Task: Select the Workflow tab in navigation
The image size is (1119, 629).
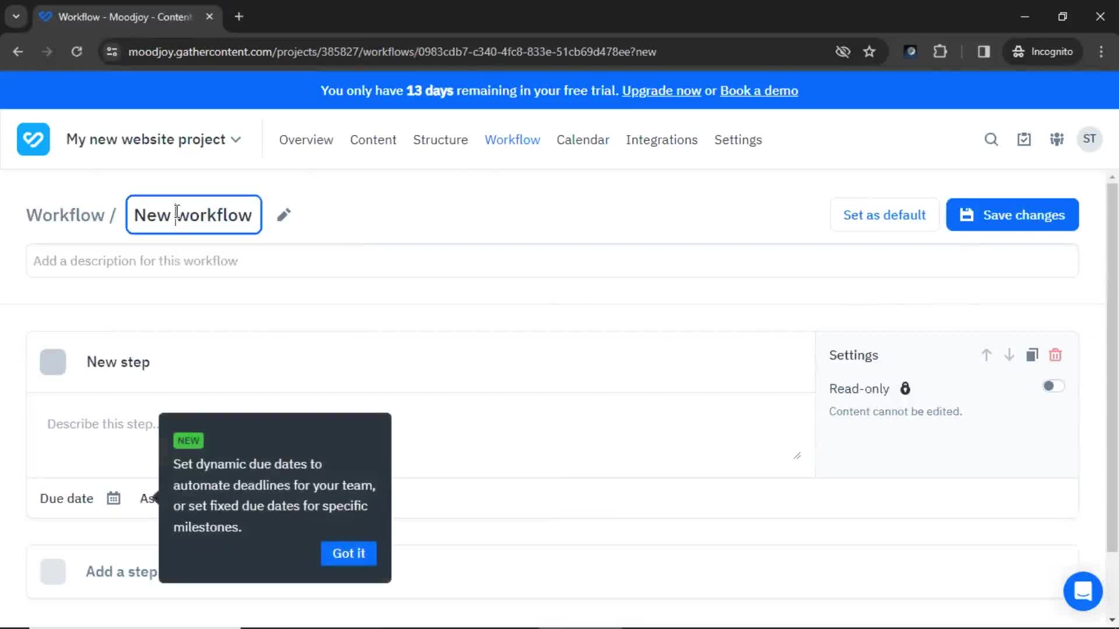Action: [513, 140]
